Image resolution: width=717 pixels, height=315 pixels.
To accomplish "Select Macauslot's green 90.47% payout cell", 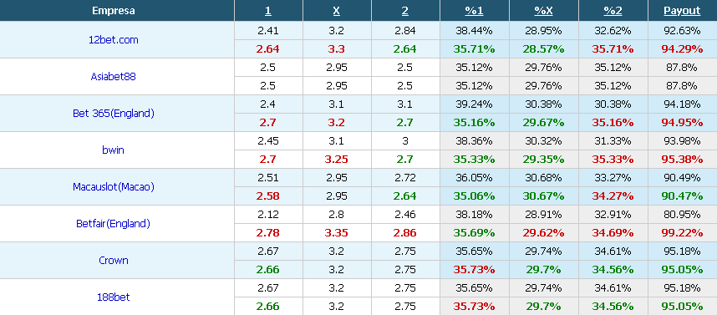I will coord(682,196).
